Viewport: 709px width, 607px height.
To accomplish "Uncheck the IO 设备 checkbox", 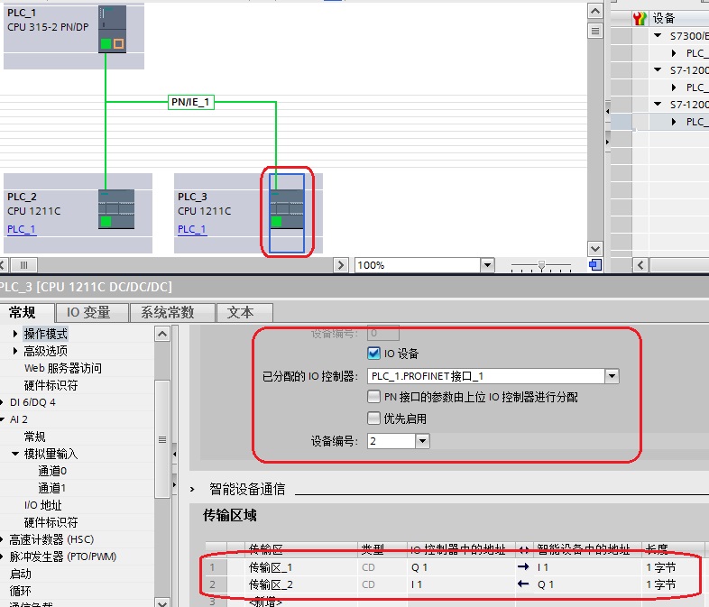I will pyautogui.click(x=373, y=353).
